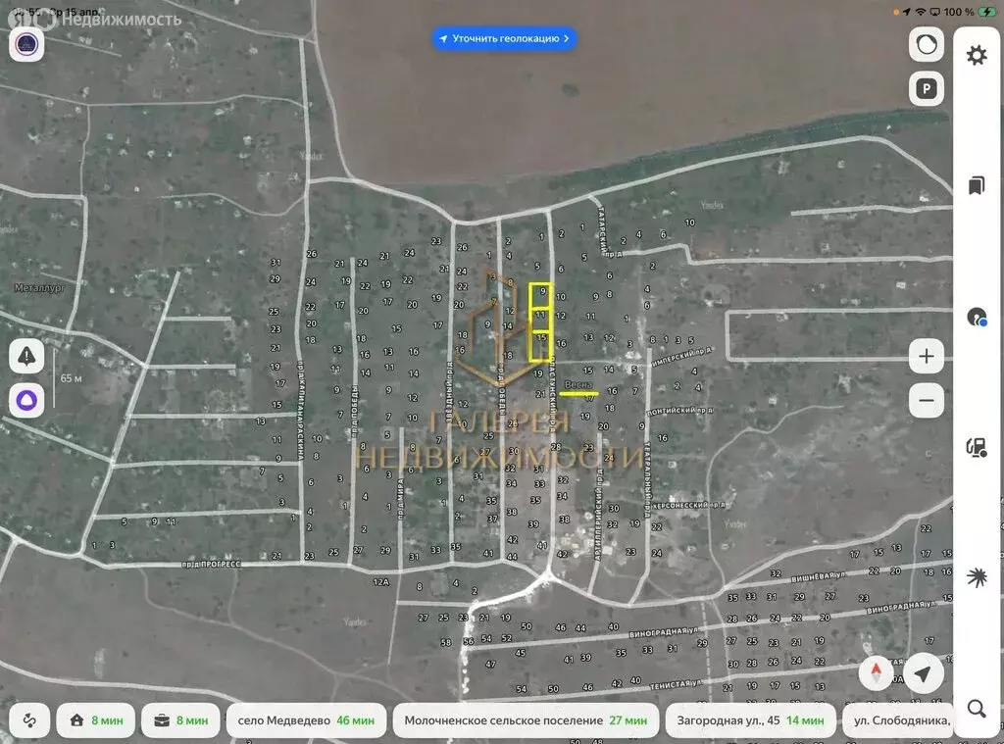1004x744 pixels.
Task: Zoom in with the plus button
Action: [x=926, y=356]
